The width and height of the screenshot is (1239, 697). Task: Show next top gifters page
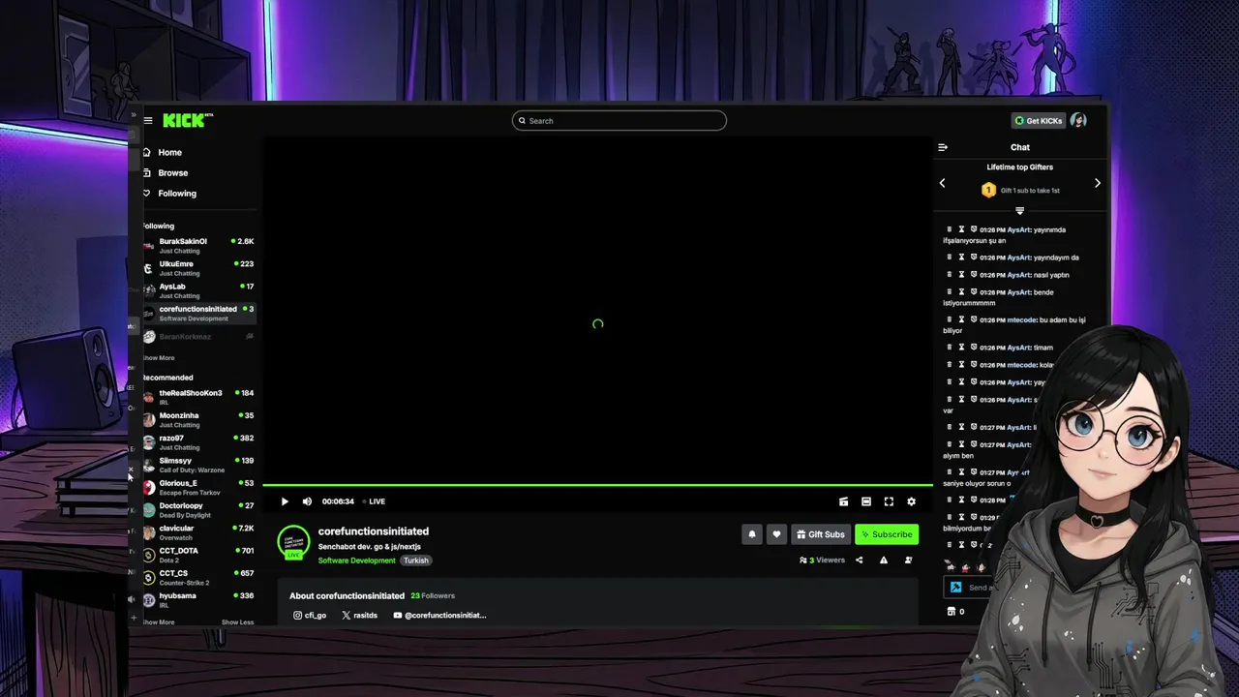[x=1097, y=183]
